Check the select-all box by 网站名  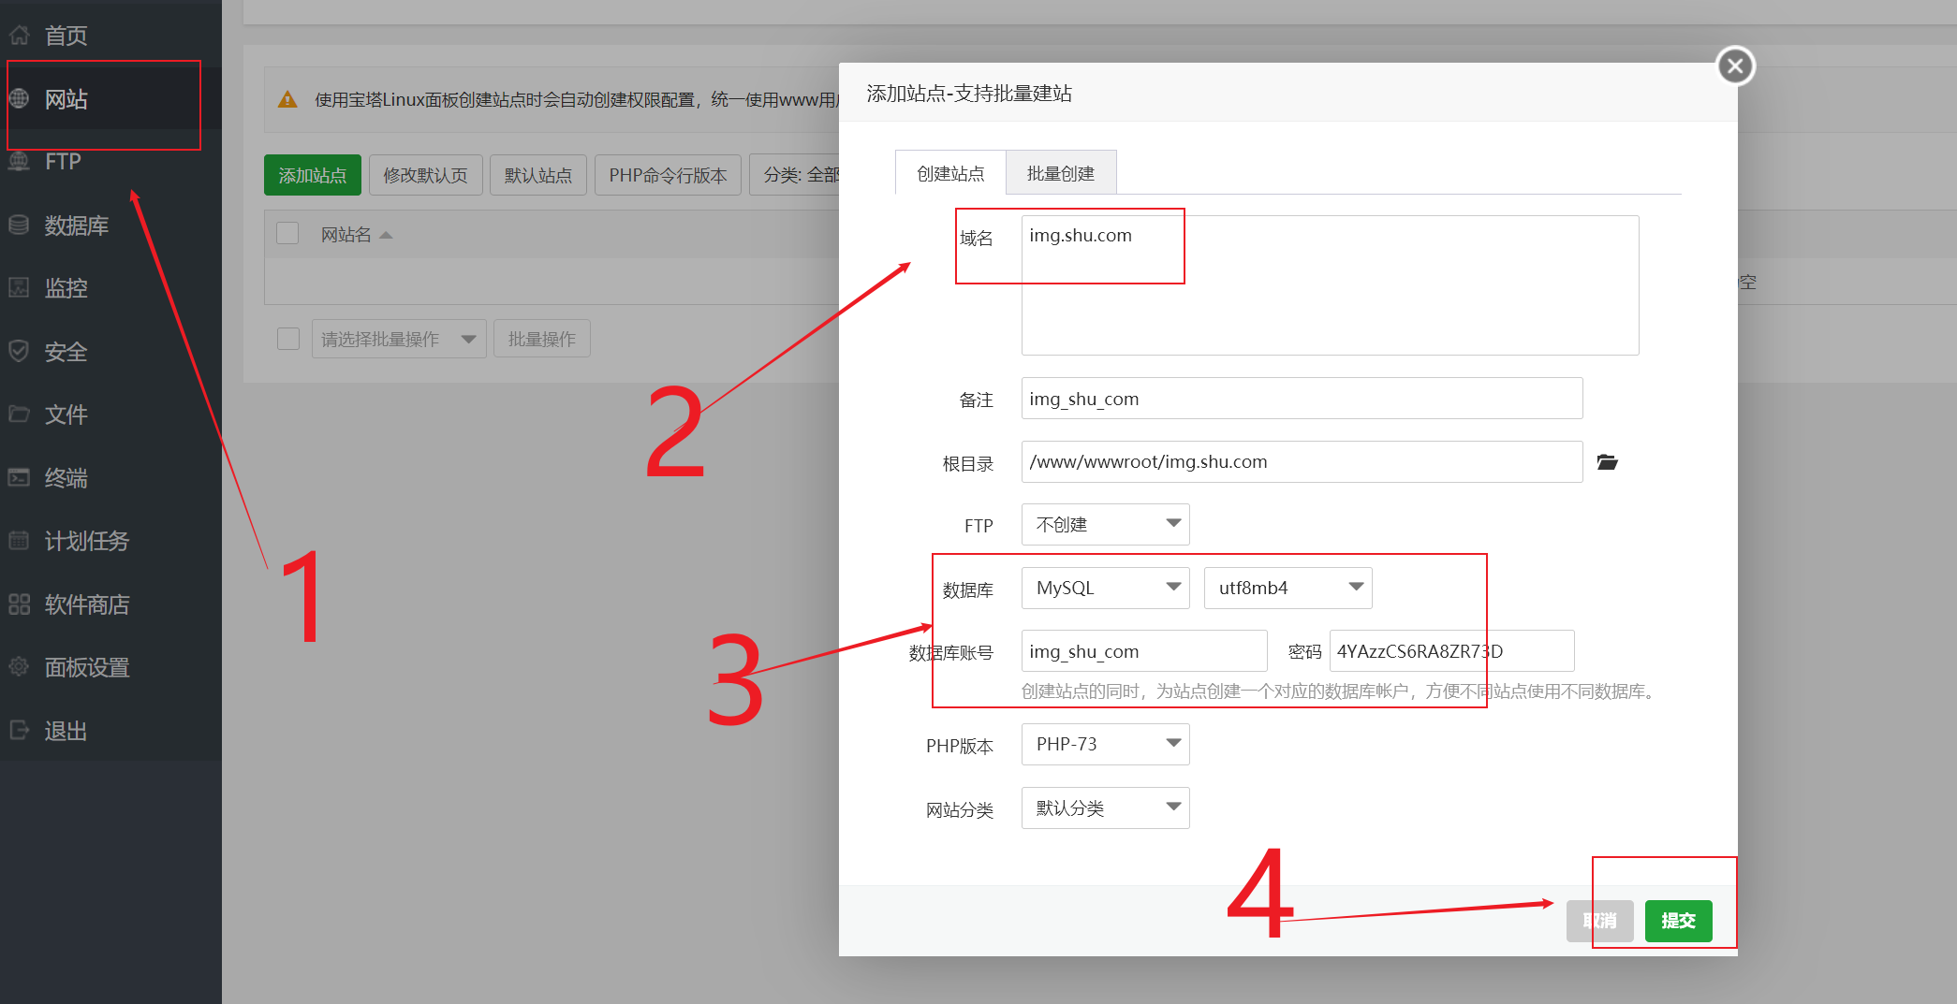pyautogui.click(x=287, y=233)
